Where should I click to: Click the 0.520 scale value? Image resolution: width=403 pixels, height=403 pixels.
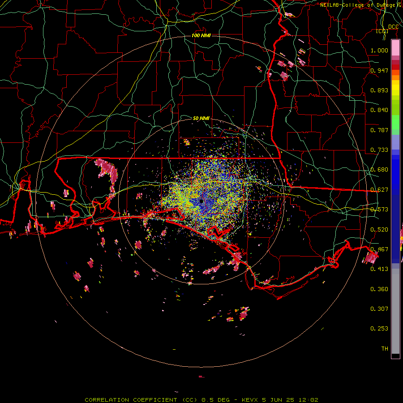[379, 229]
